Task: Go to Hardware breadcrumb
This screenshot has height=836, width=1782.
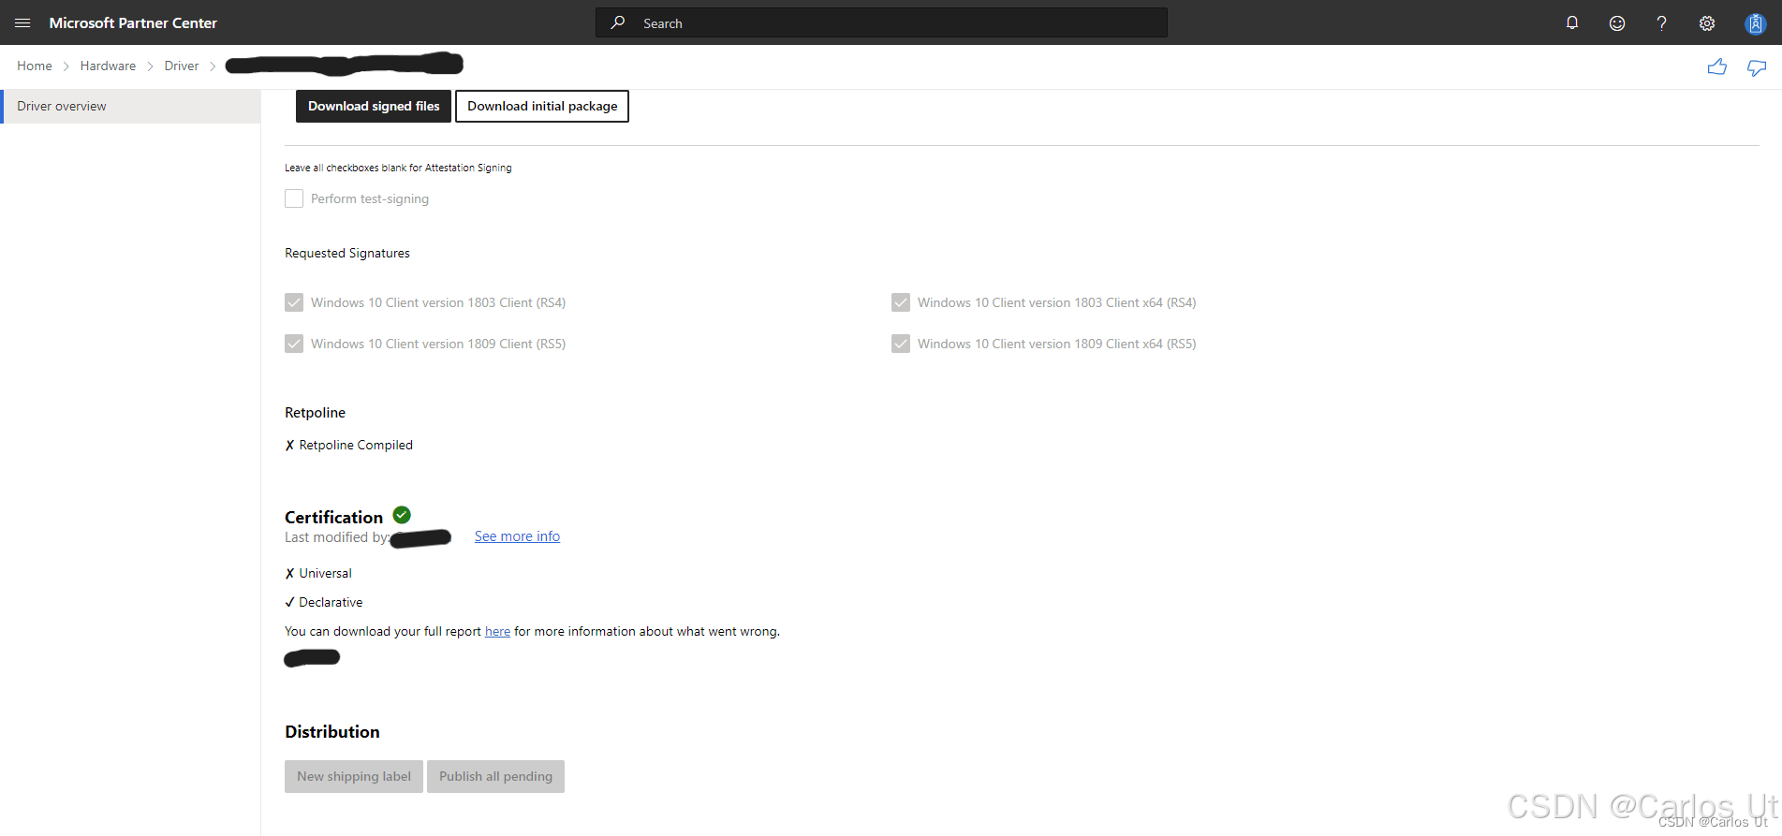Action: [108, 66]
